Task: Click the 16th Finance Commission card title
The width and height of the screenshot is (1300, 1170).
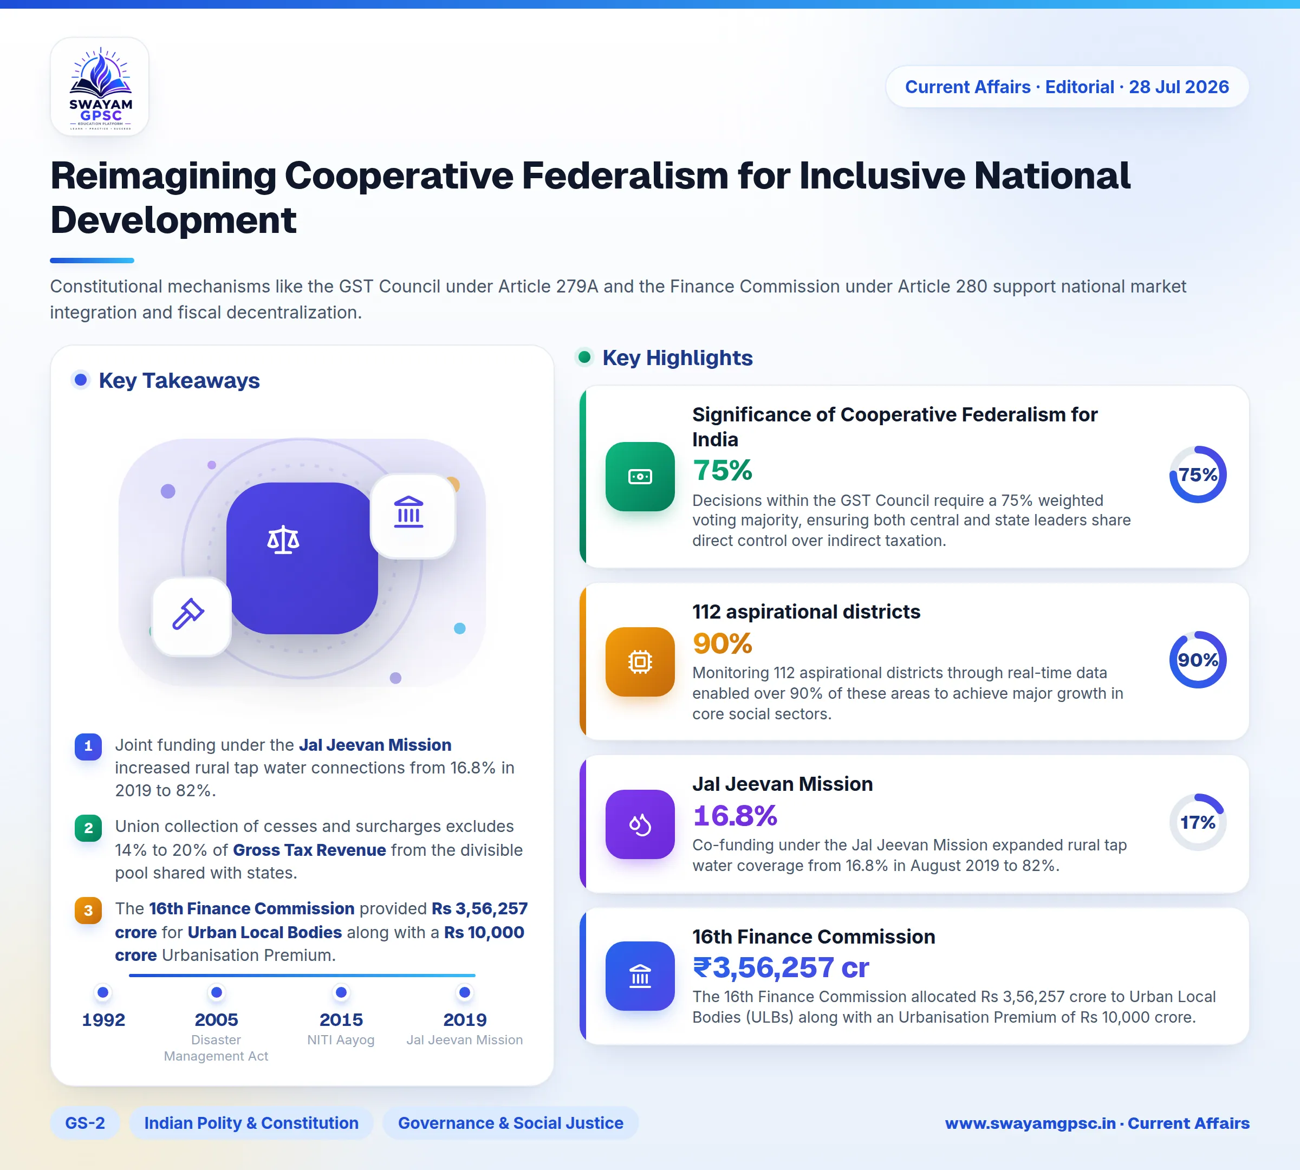Action: point(813,937)
